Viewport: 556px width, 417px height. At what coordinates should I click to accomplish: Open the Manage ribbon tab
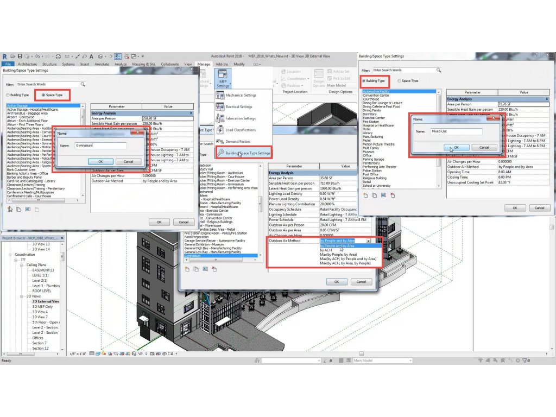point(204,64)
